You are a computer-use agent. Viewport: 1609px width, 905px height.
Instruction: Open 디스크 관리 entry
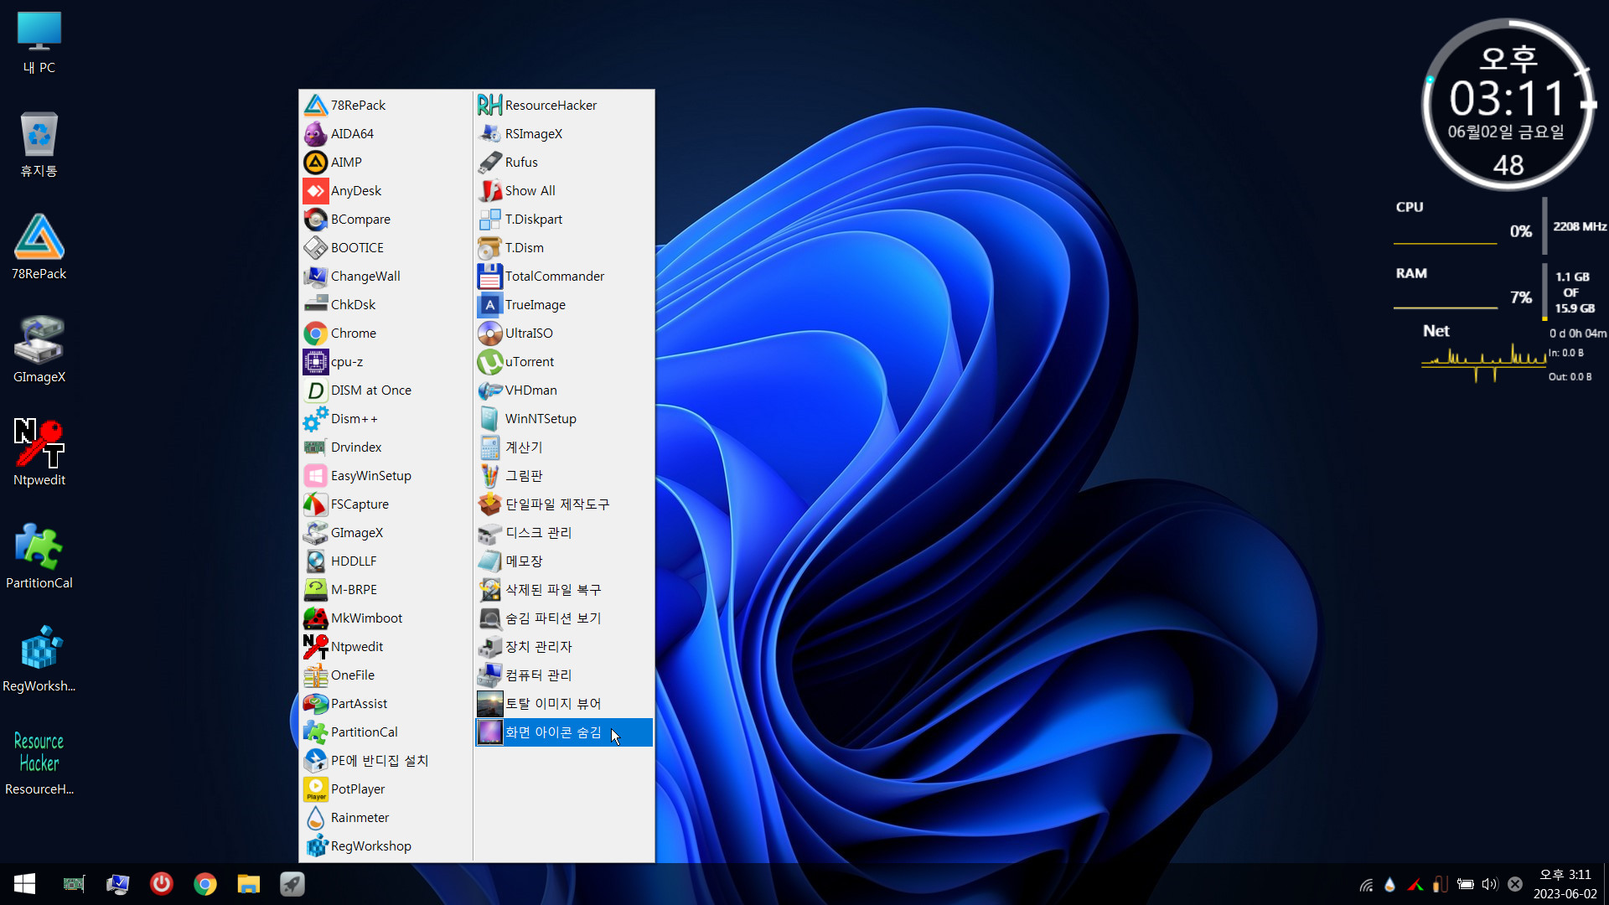pos(564,533)
